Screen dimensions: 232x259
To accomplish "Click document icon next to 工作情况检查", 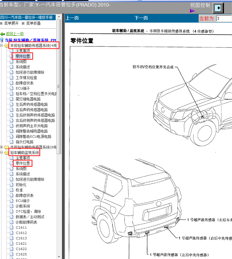I will pyautogui.click(x=11, y=78).
